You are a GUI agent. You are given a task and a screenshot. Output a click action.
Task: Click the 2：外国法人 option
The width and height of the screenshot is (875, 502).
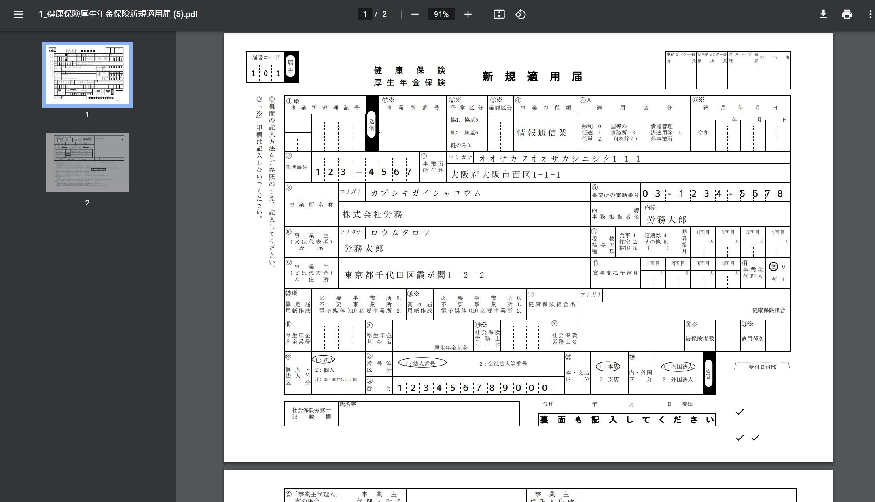(678, 379)
